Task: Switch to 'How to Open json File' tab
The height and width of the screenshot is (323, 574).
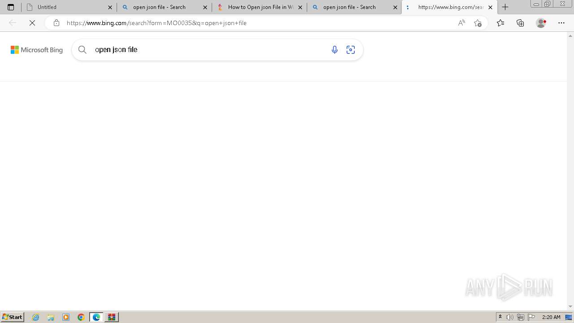Action: [259, 7]
